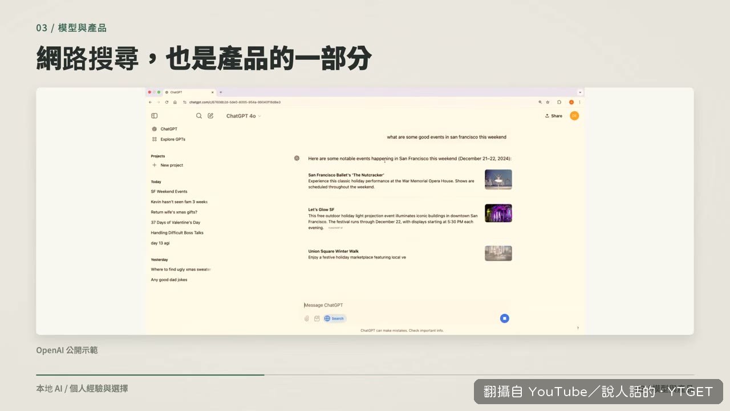Open chat Handling Difficult Boss Talks
730x411 pixels.
[177, 233]
